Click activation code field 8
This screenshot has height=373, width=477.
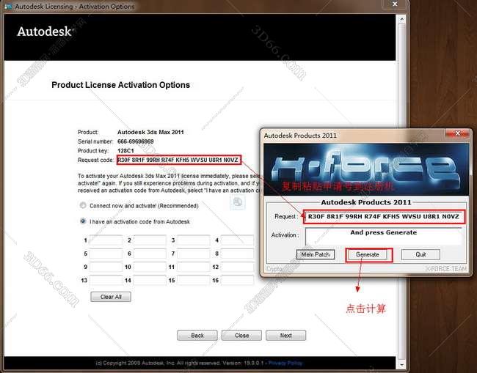tap(237, 254)
